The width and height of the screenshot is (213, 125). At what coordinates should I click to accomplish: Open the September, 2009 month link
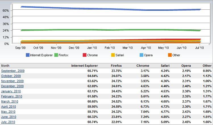coord(13,71)
